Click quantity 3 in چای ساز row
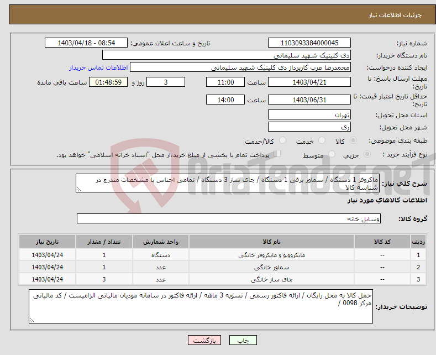The height and width of the screenshot is (355, 436). click(x=104, y=279)
